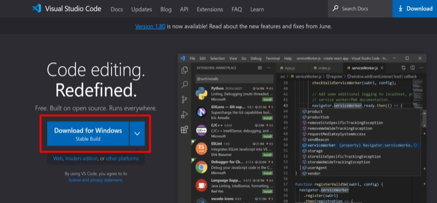Open the Help menu in editor screenshot

point(288,59)
